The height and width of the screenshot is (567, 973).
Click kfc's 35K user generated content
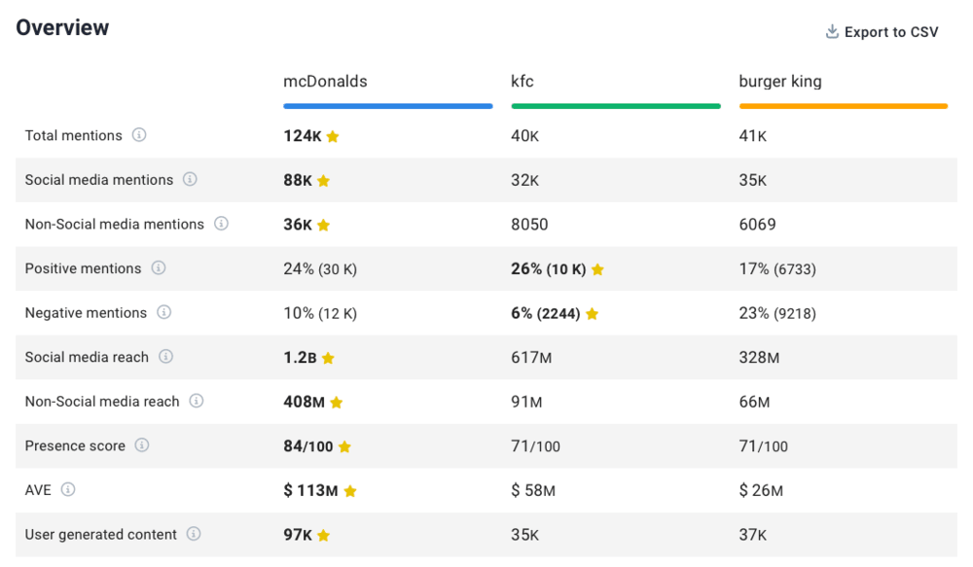coord(525,535)
